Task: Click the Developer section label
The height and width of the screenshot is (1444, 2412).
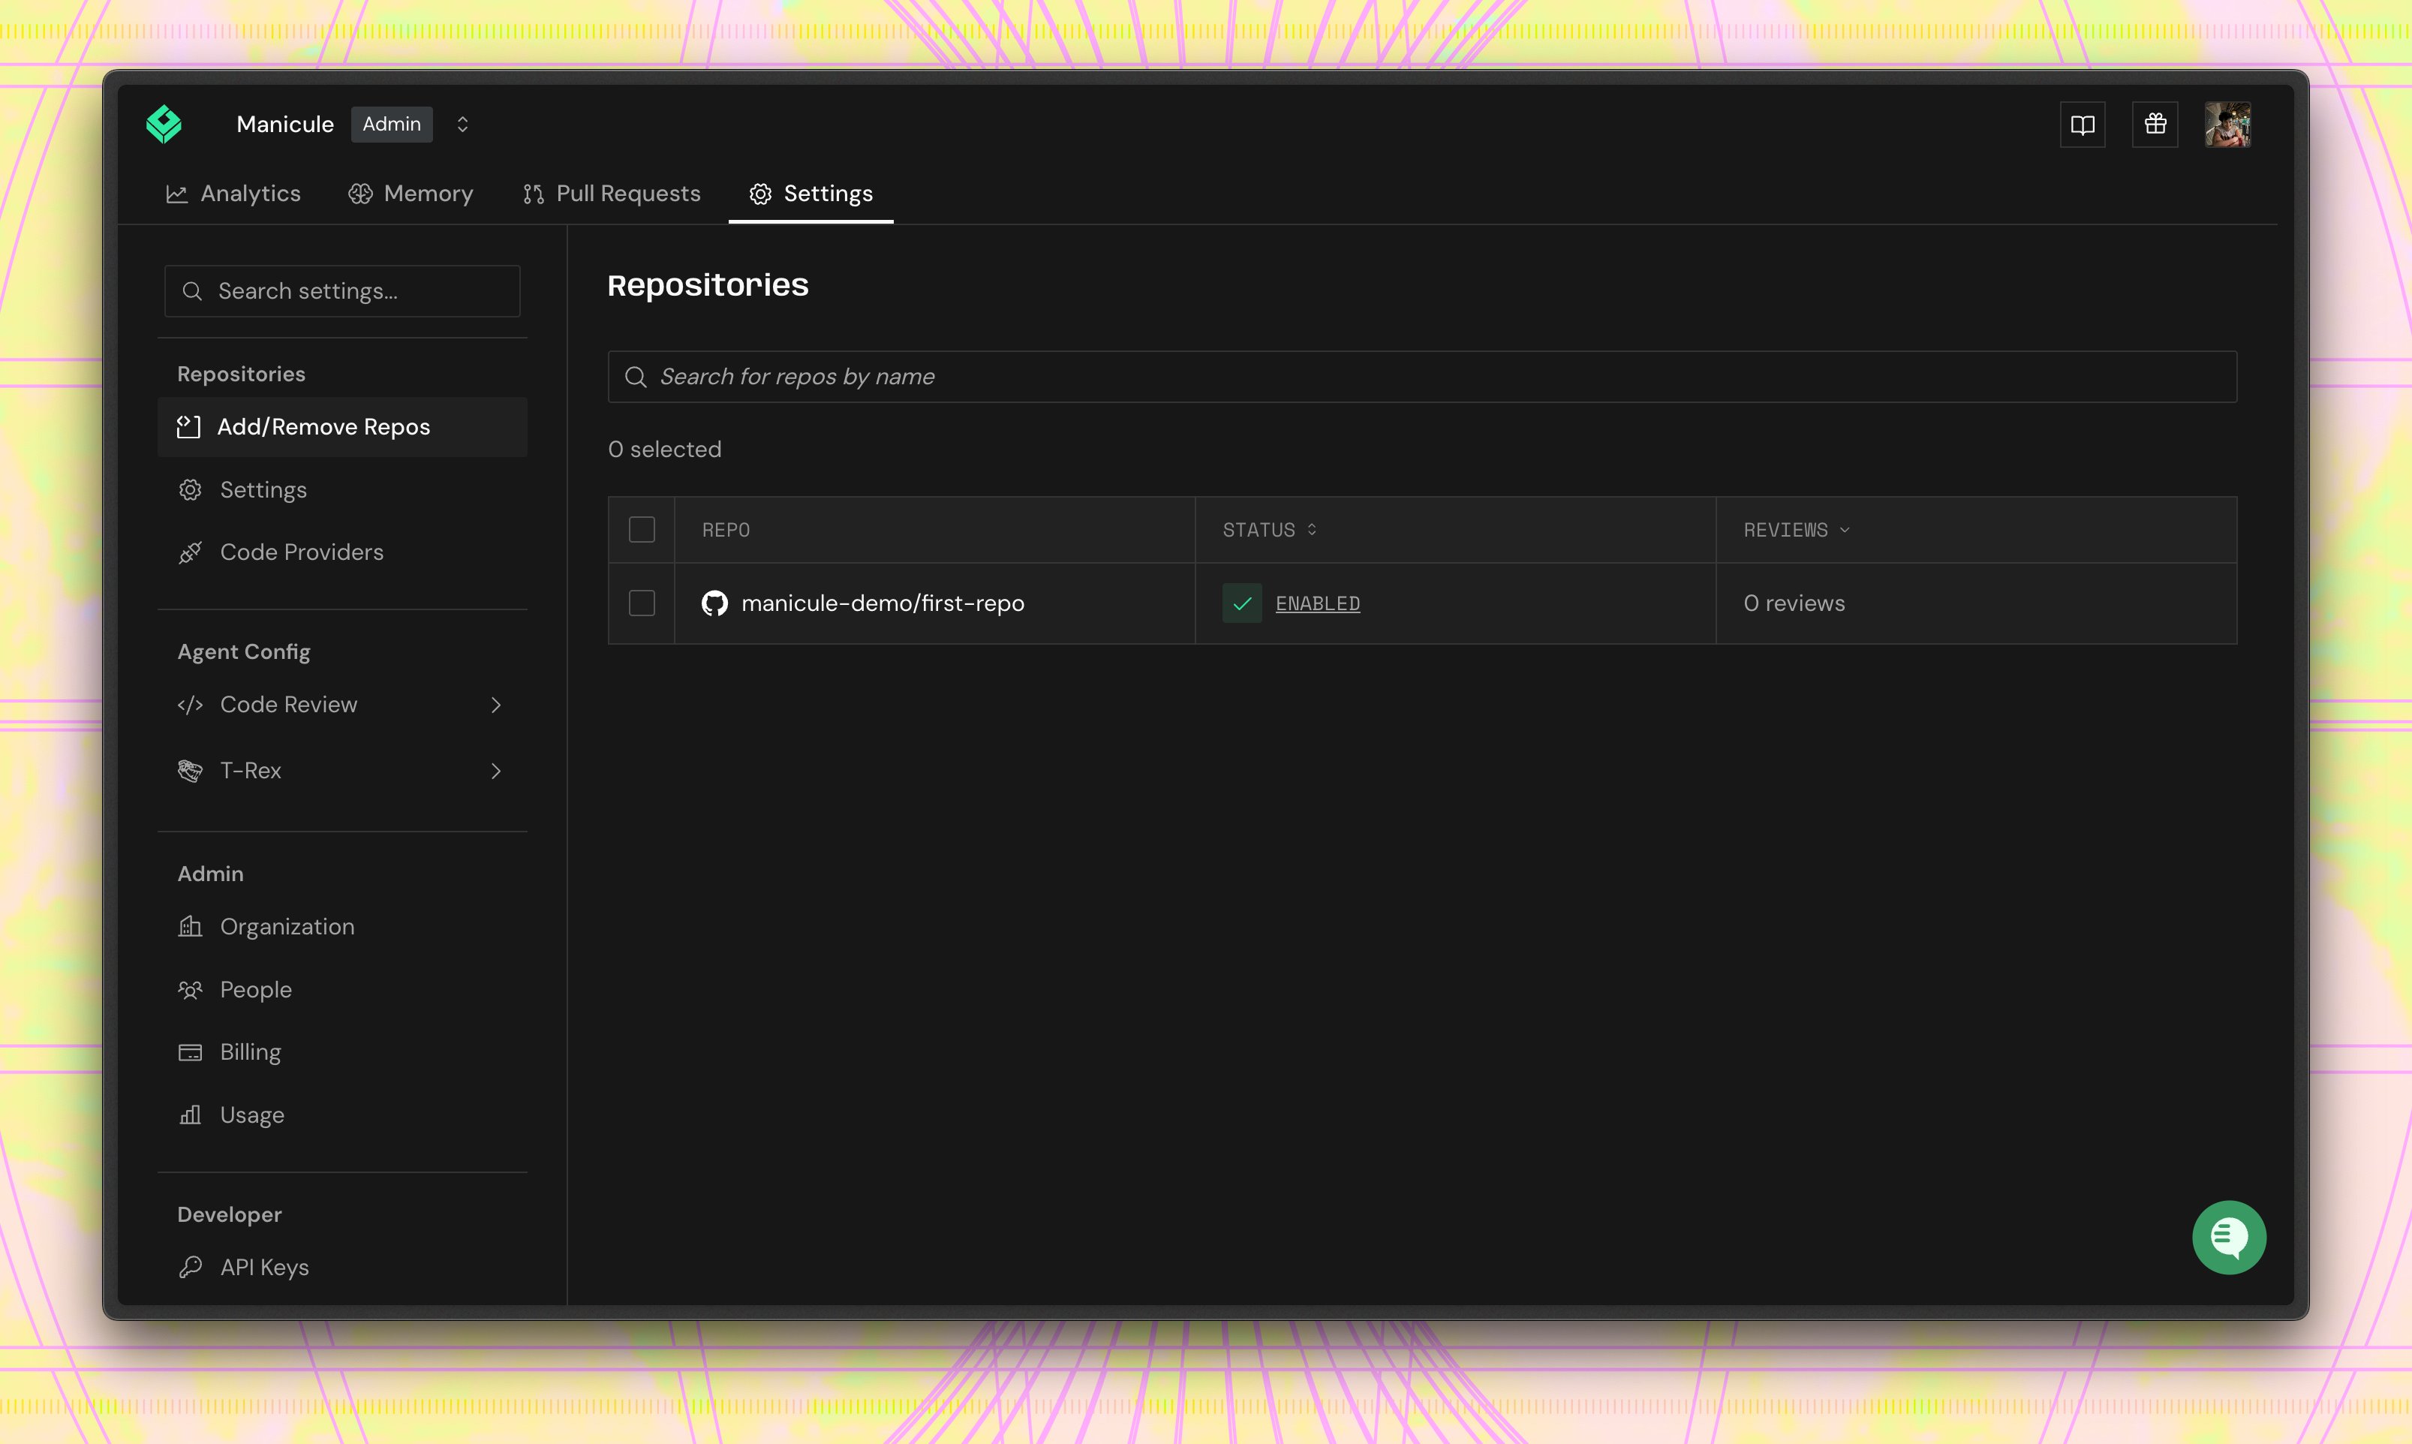Action: coord(230,1214)
